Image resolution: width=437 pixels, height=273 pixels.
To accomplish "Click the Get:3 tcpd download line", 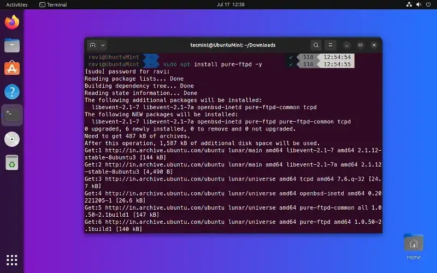I will pos(233,182).
